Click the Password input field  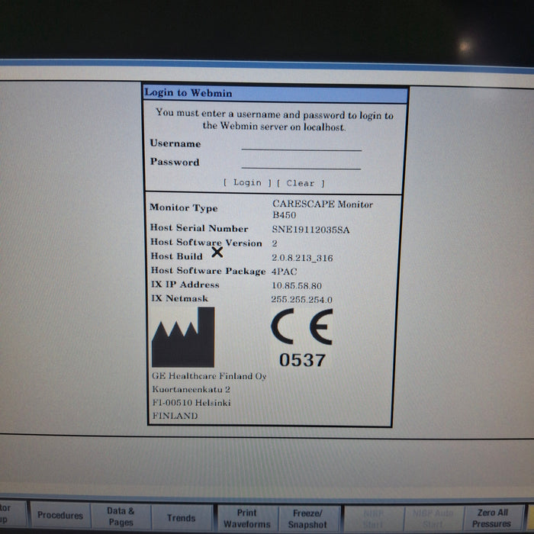pos(301,162)
